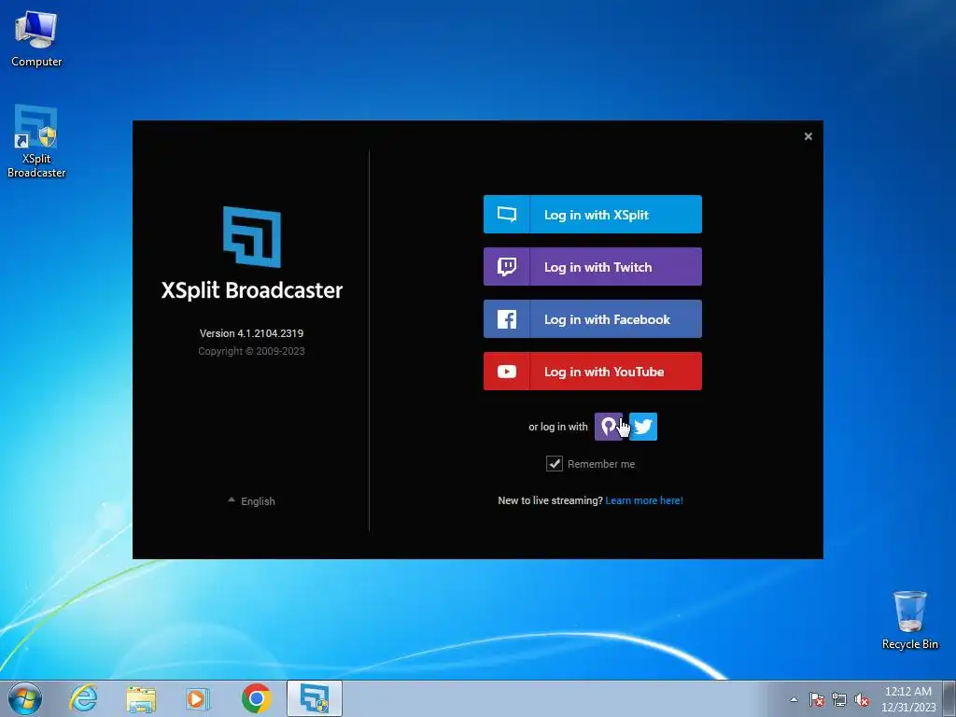
Task: Click the Version 4.1.2104.2319 text
Action: click(251, 333)
